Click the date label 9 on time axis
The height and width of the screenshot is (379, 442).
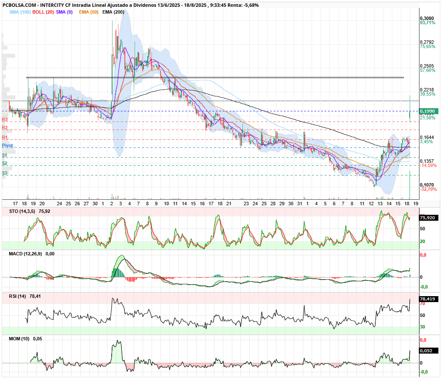pyautogui.click(x=156, y=204)
